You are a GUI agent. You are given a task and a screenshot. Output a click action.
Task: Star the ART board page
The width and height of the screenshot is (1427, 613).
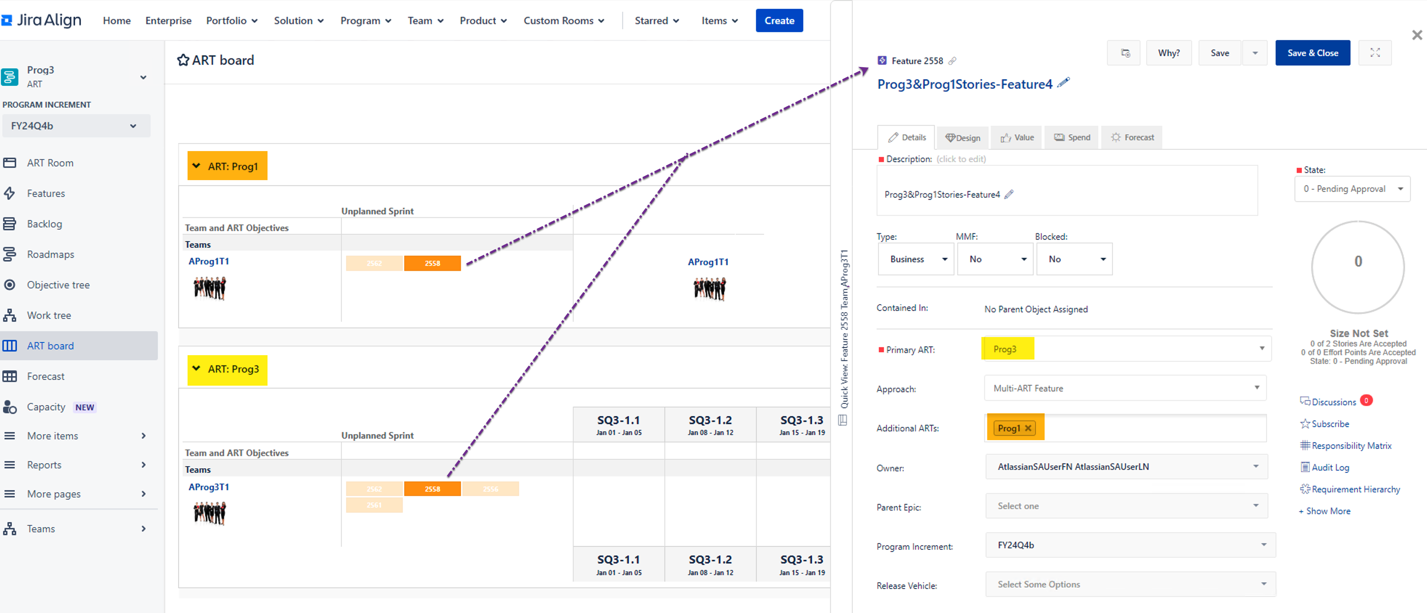(183, 60)
